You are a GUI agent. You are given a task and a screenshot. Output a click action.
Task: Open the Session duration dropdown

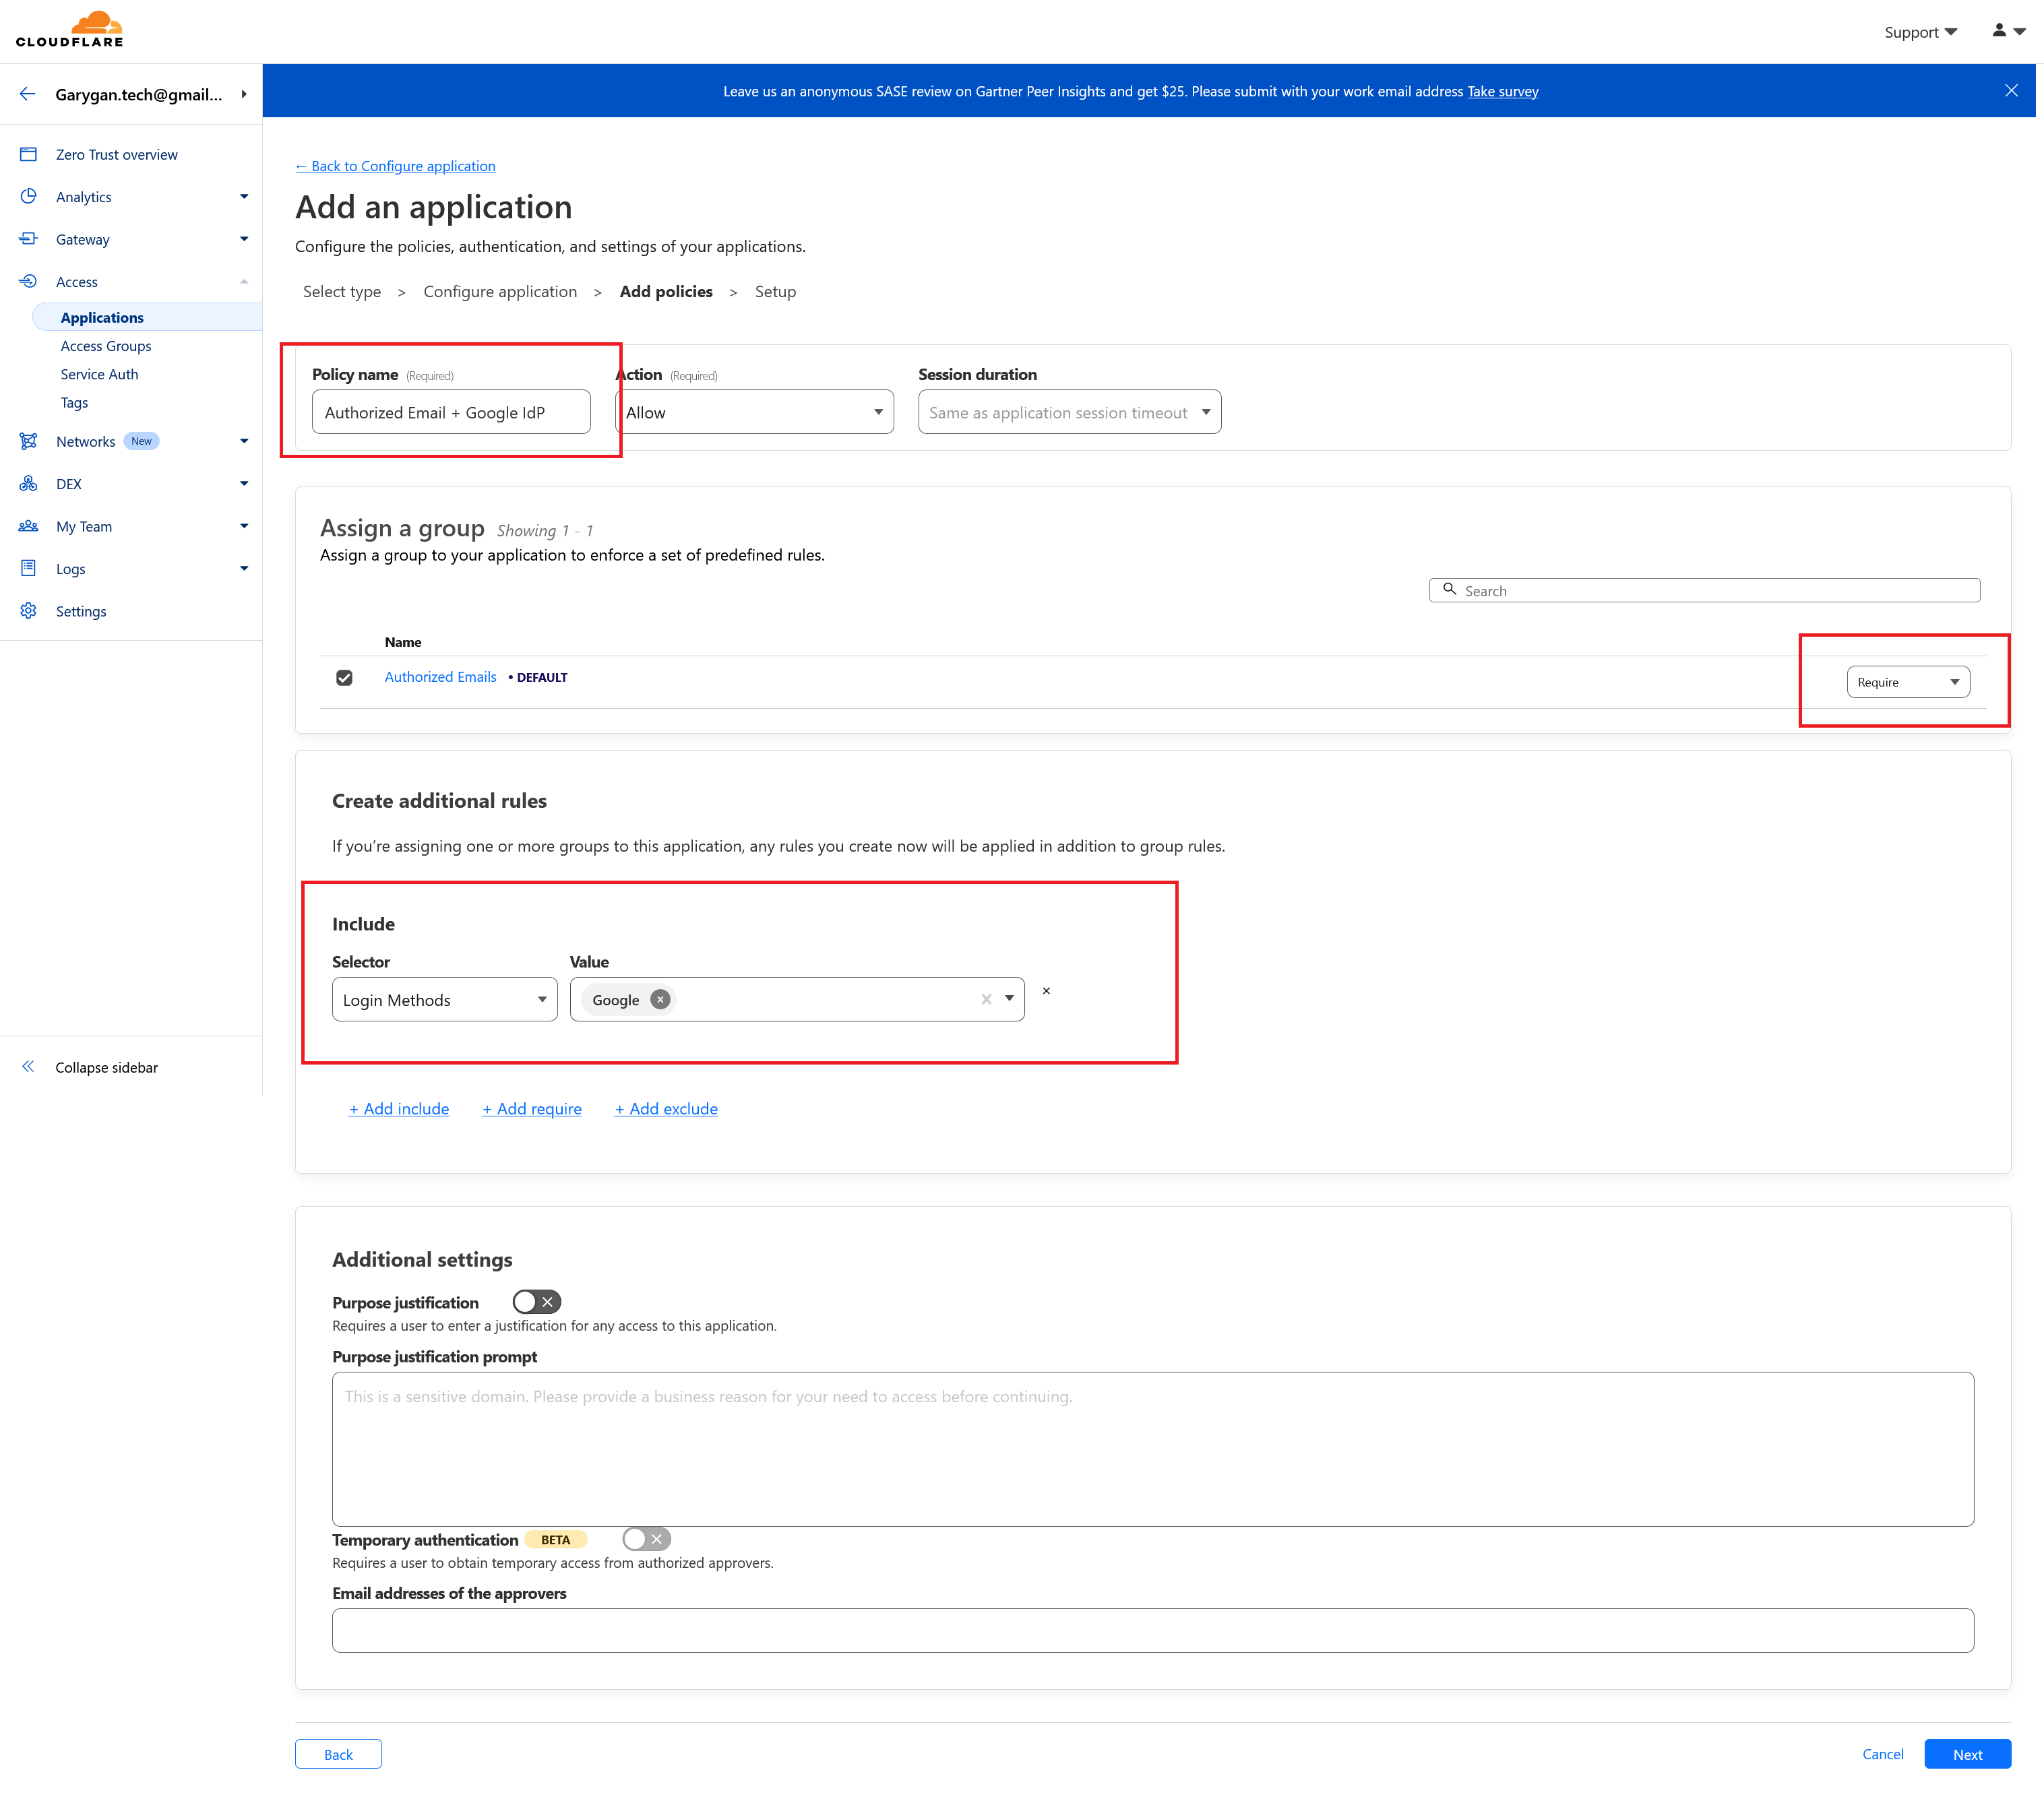pos(1069,412)
